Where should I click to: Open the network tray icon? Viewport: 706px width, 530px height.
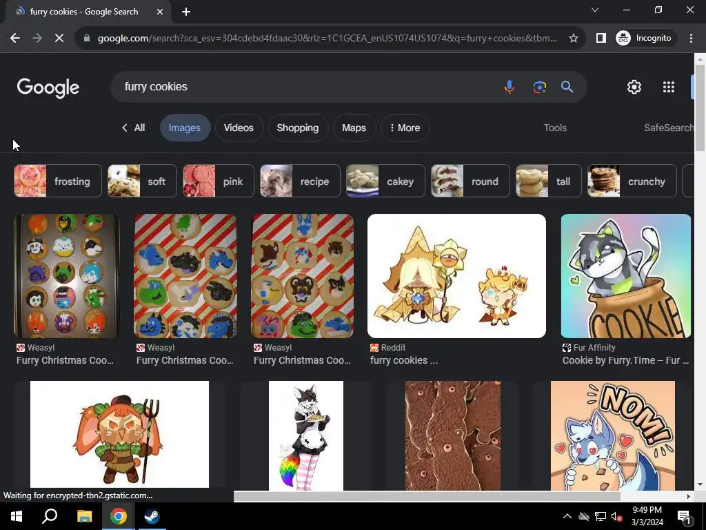(601, 516)
